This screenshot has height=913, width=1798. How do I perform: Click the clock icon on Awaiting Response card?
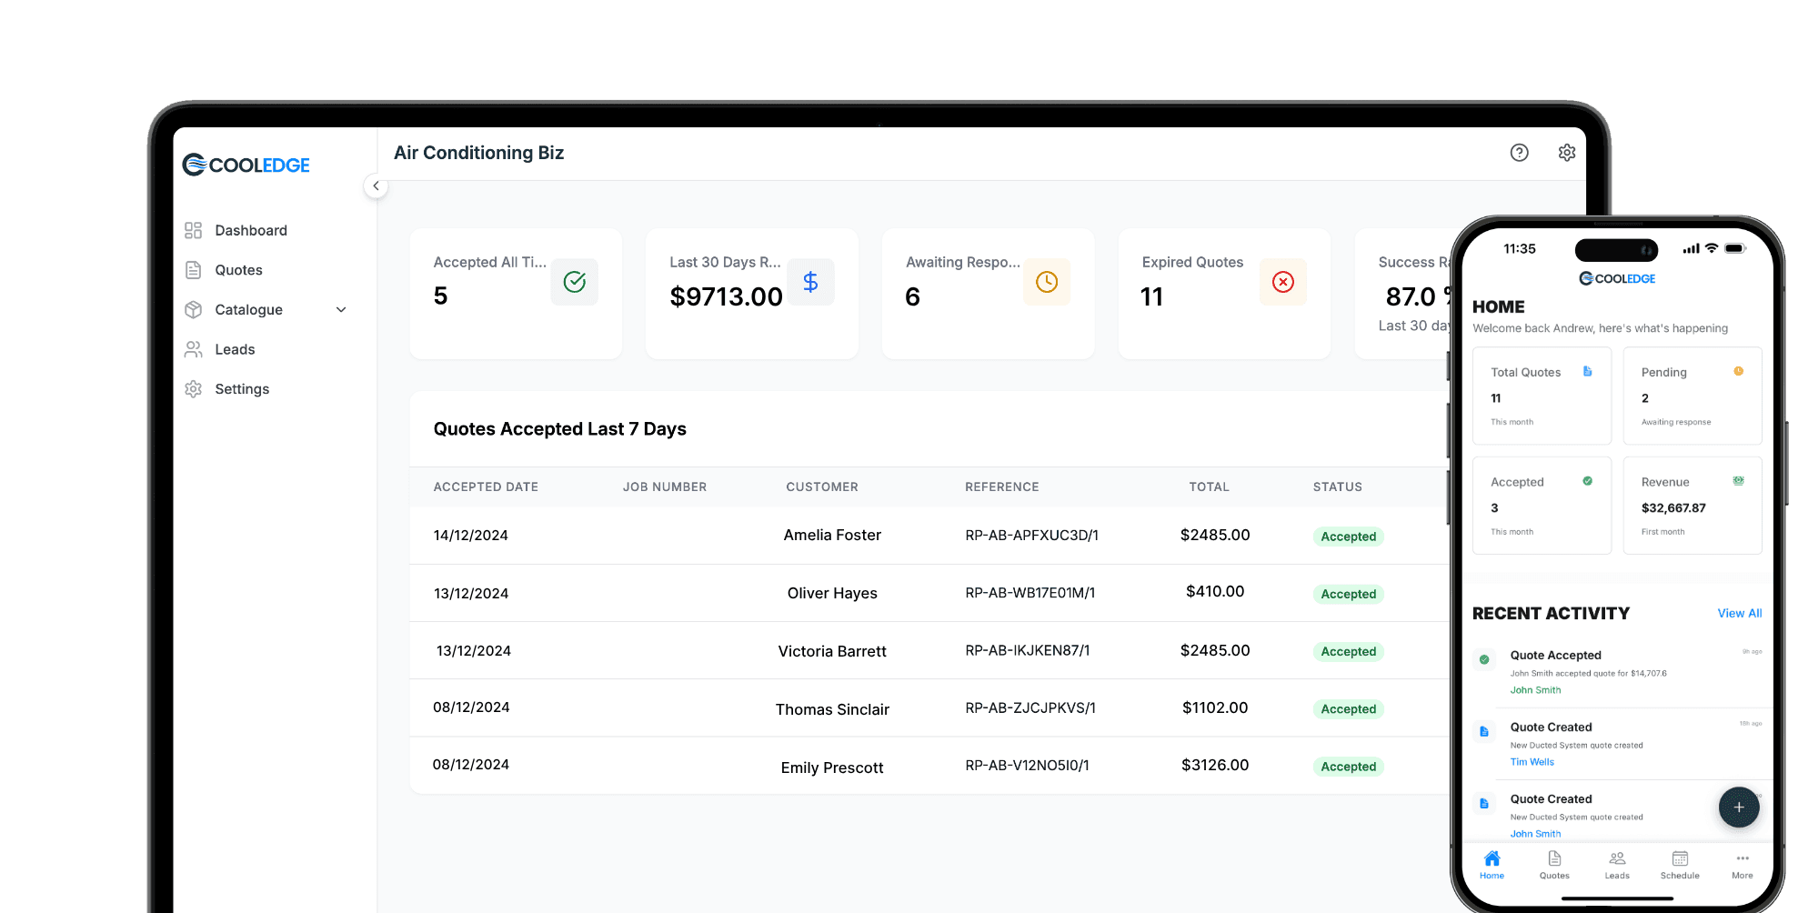pyautogui.click(x=1047, y=282)
